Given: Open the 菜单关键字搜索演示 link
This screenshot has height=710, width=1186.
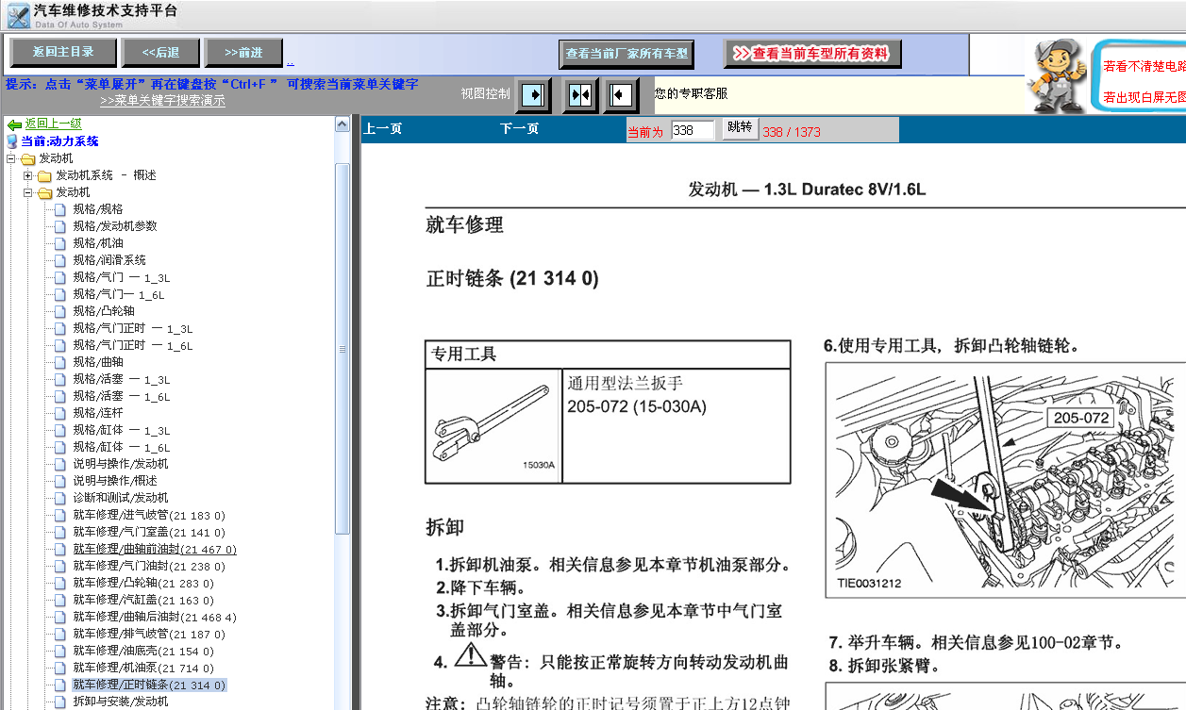Looking at the screenshot, I should (x=162, y=101).
